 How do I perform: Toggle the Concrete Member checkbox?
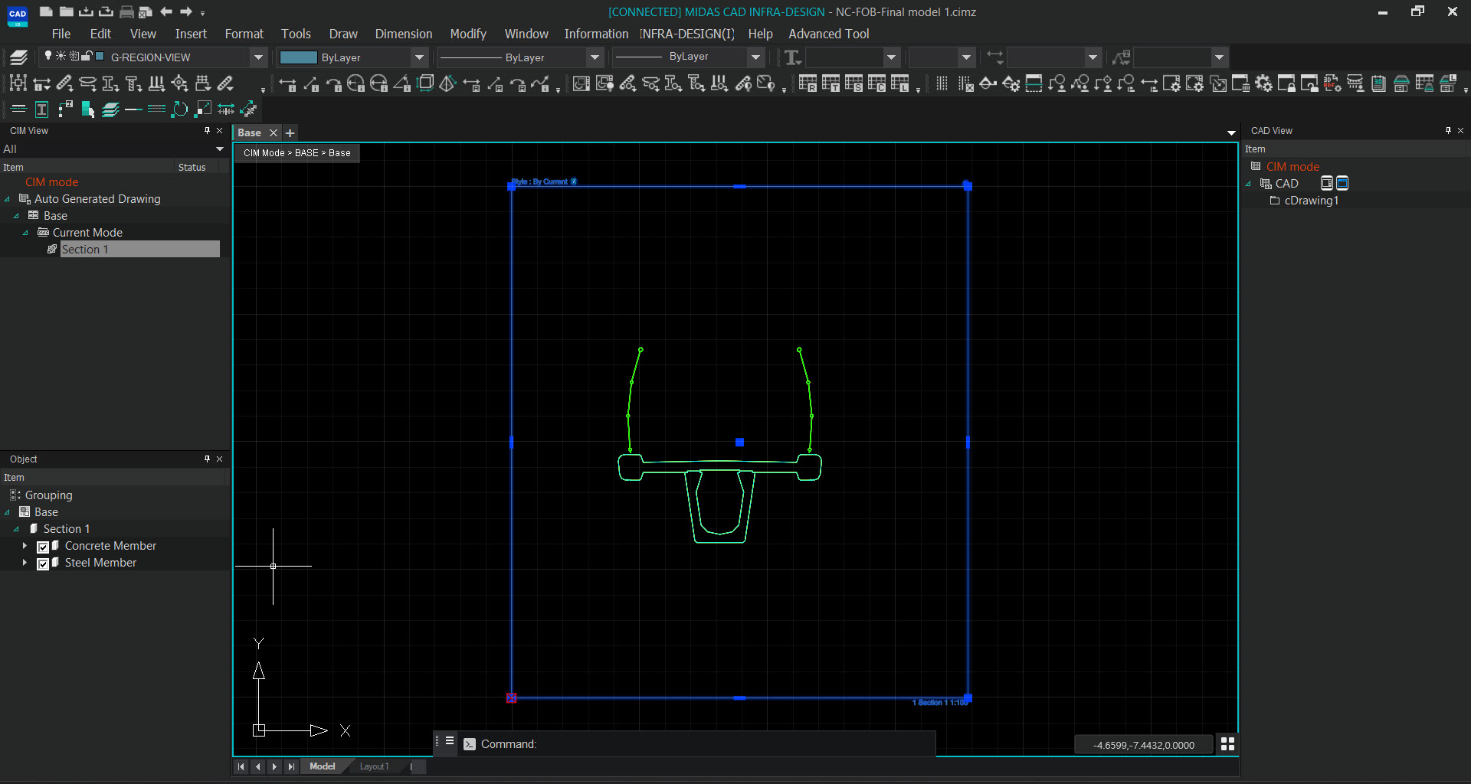pos(43,547)
